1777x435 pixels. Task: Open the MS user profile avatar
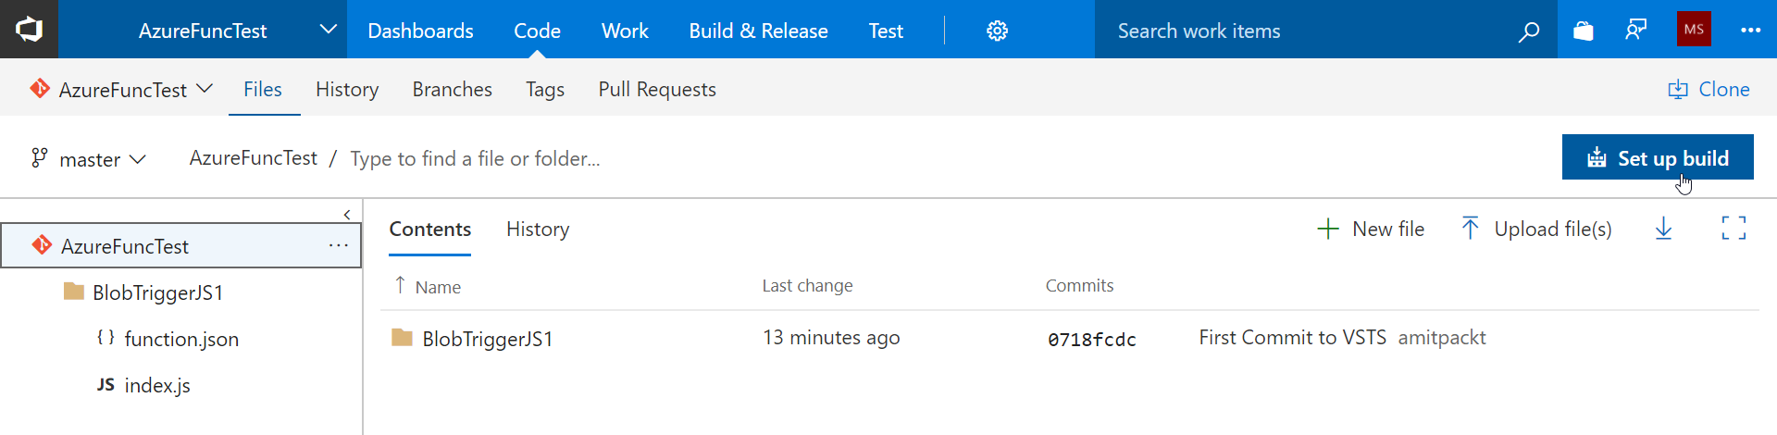coord(1694,29)
